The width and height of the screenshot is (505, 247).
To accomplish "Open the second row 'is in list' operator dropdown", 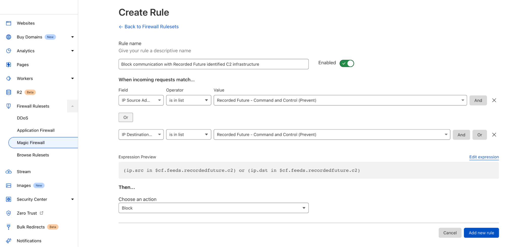I will [x=188, y=135].
